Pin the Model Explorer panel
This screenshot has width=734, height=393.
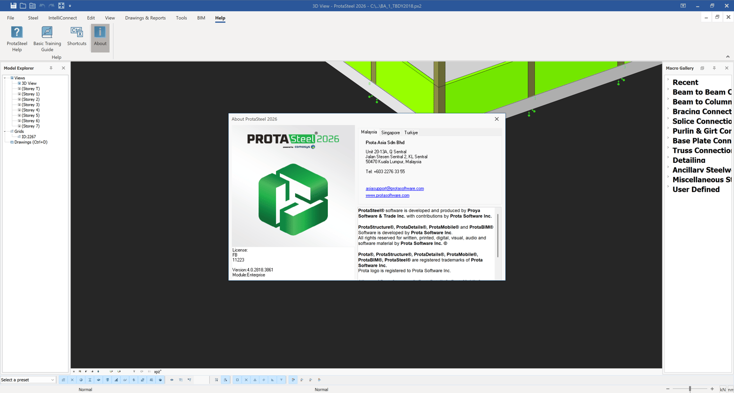click(51, 68)
